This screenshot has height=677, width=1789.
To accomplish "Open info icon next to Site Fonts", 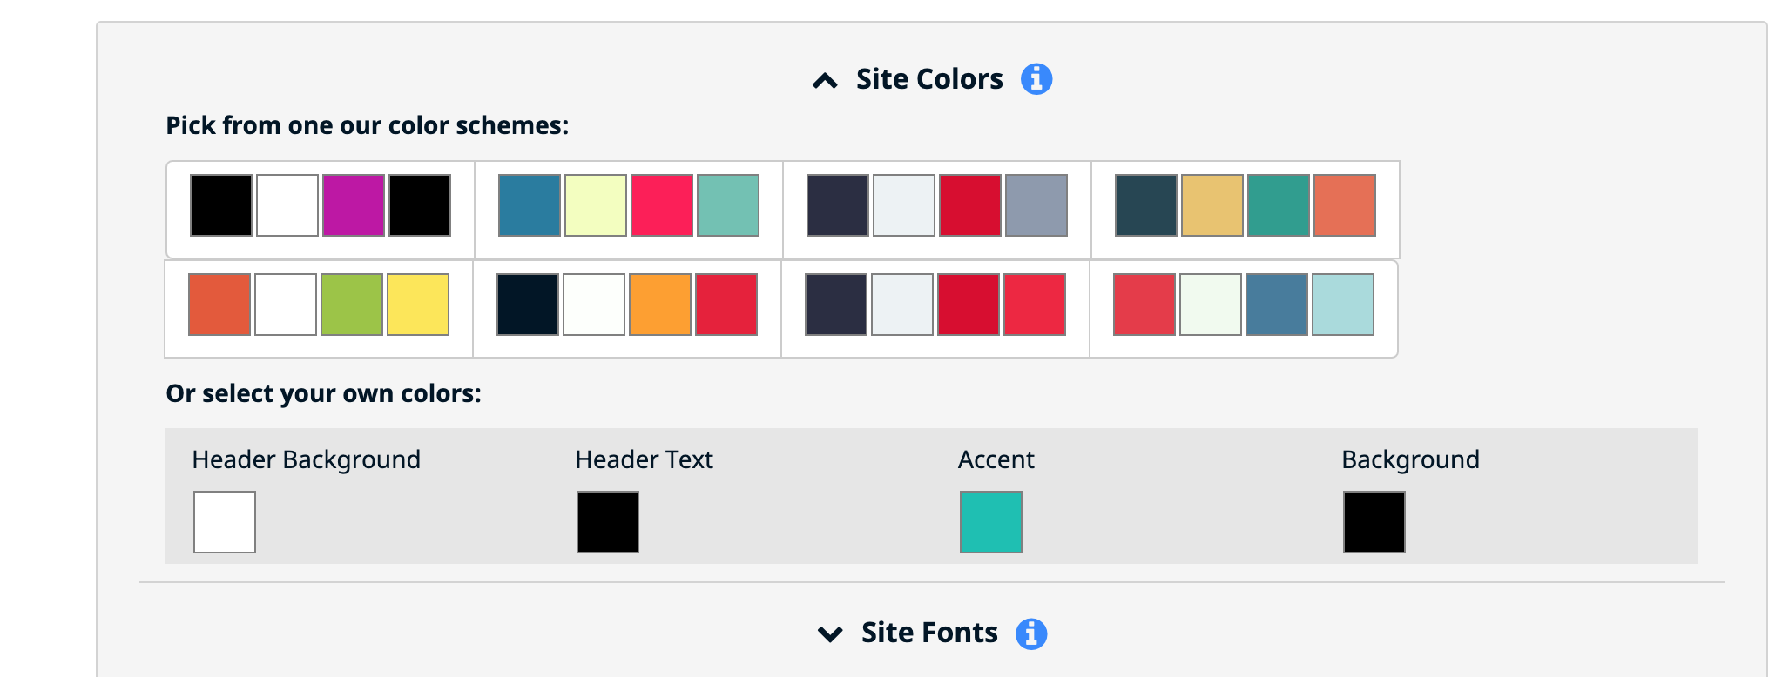I will click(1031, 633).
